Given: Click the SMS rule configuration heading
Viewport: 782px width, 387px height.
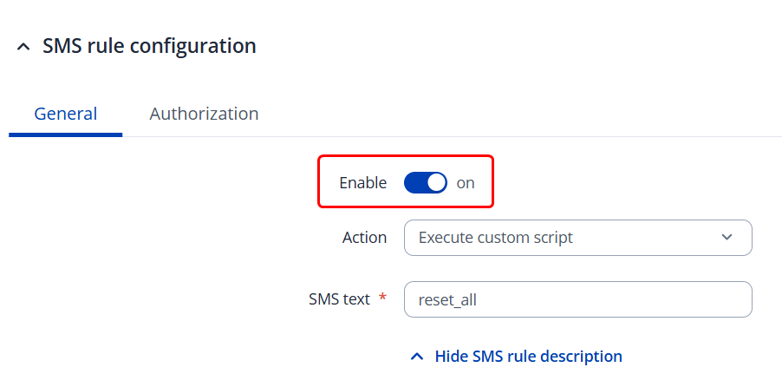Looking at the screenshot, I should coord(149,46).
